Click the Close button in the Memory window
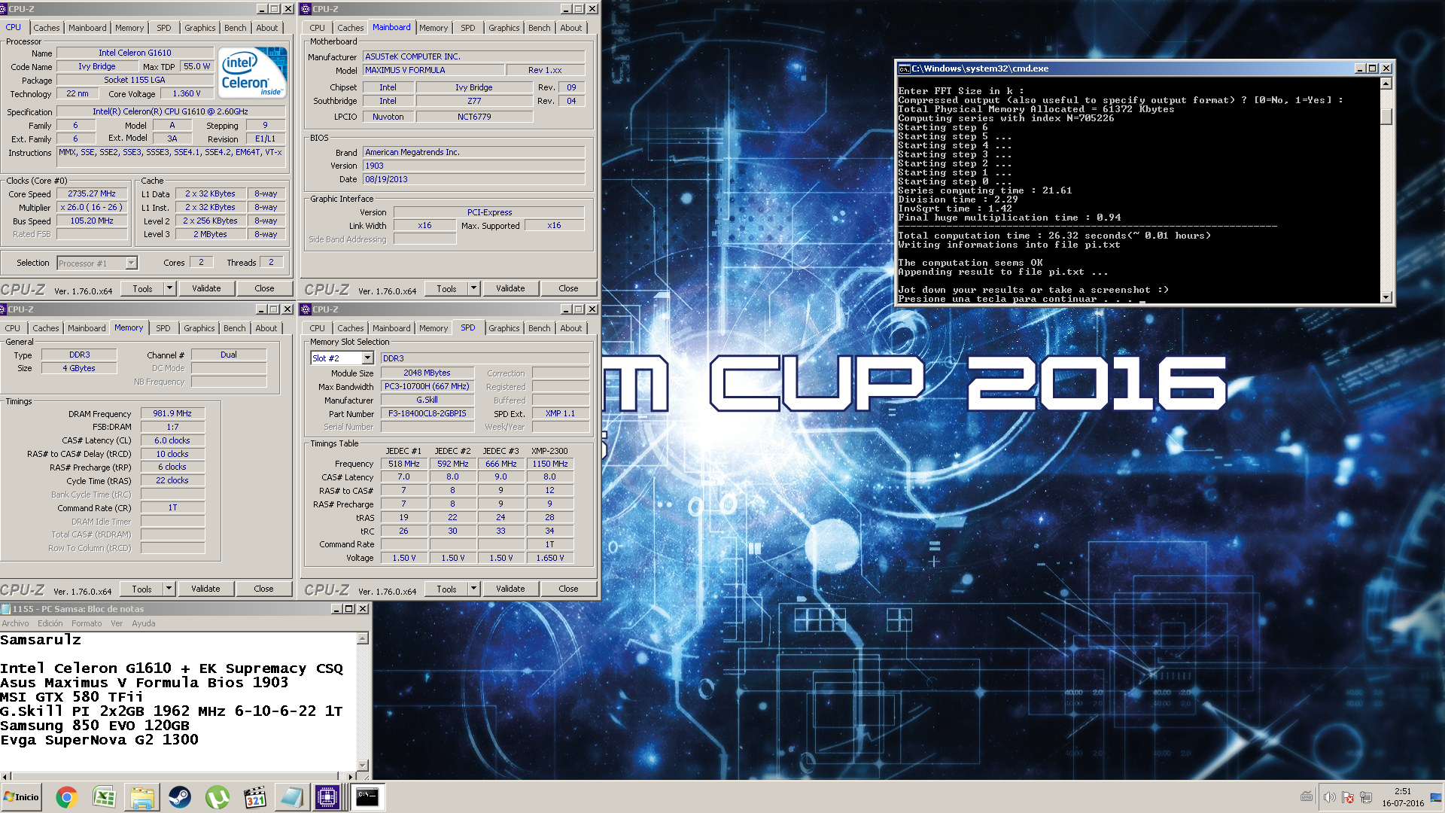 coord(263,589)
